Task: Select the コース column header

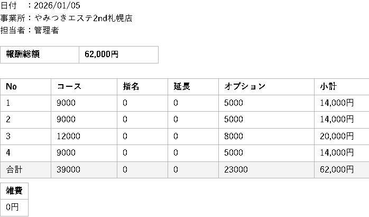Action: pos(69,86)
